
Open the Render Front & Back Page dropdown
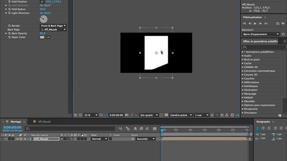[53, 26]
